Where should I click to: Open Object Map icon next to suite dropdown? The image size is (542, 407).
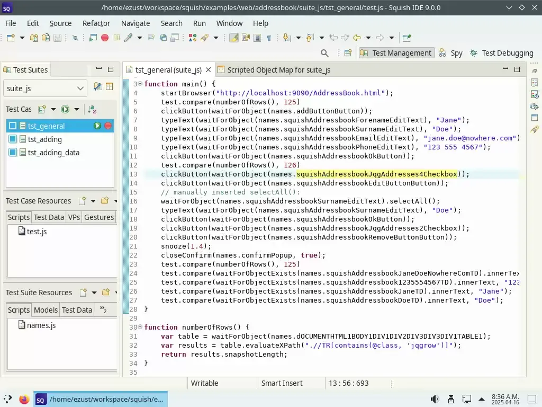tap(109, 86)
